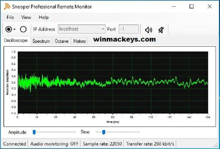Minimize the Snooper window

tap(174, 7)
